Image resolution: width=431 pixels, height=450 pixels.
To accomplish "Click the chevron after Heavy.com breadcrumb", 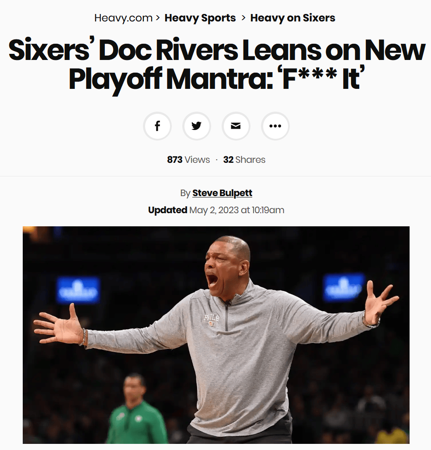I will tap(158, 18).
